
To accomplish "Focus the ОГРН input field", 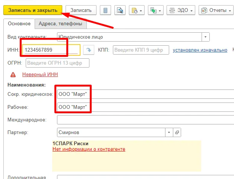I will 57,63.
